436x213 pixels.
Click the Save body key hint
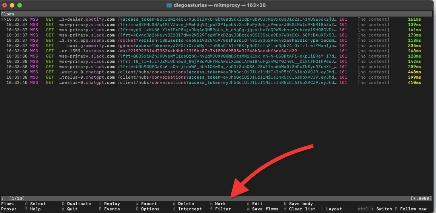tap(298, 204)
